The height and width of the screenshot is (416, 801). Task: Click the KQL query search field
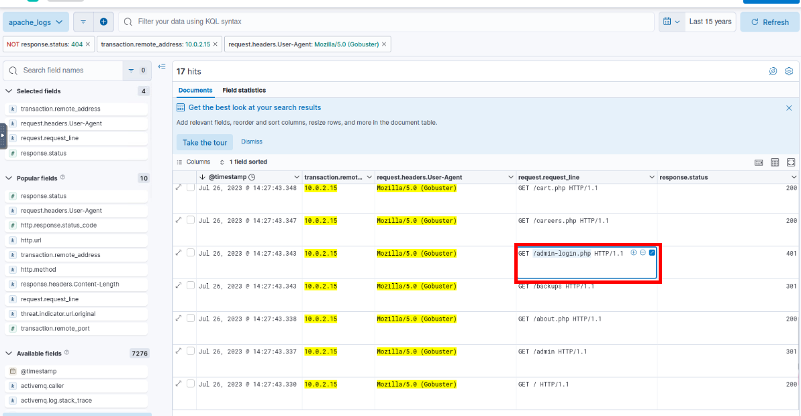[x=389, y=22]
